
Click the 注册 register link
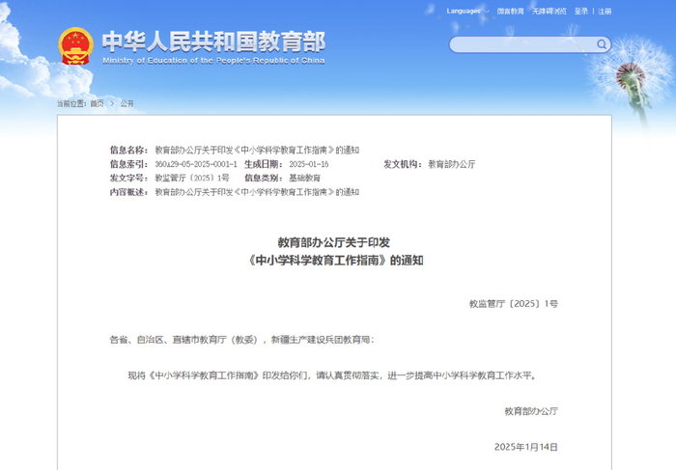point(605,12)
